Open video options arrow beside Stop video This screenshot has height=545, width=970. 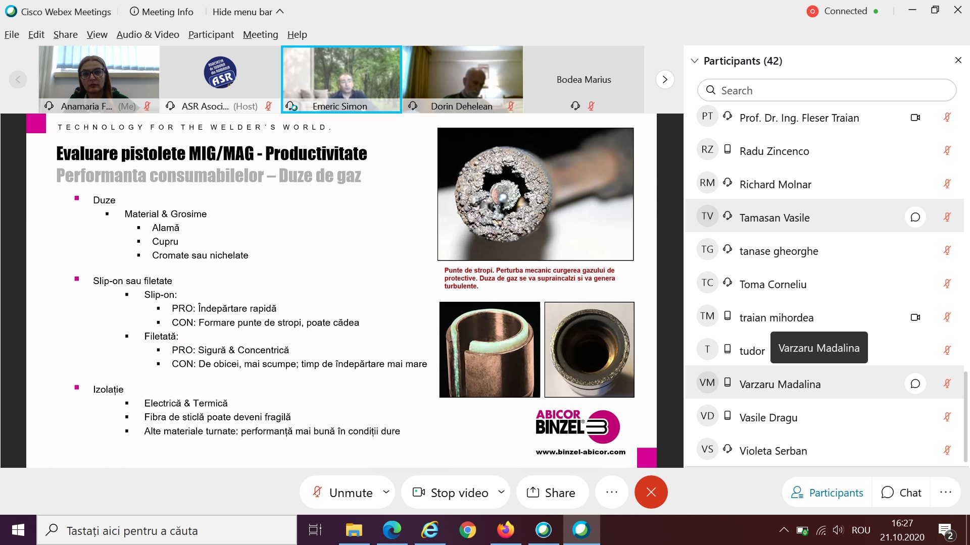point(501,492)
